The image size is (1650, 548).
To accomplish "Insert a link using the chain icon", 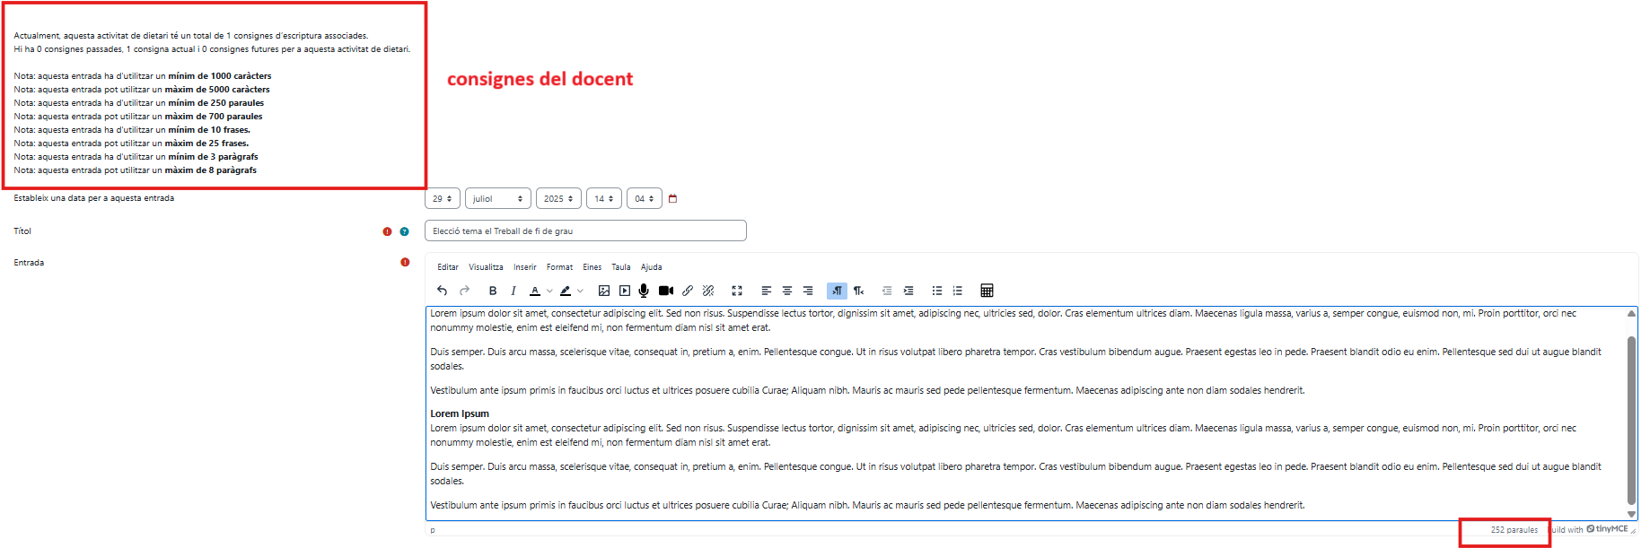I will coord(688,291).
